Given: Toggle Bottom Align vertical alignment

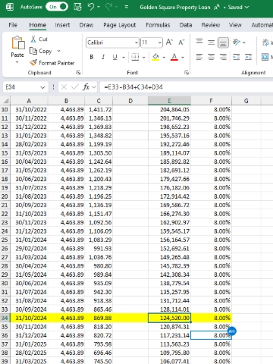Looking at the screenshot, I should pyautogui.click(x=223, y=42).
